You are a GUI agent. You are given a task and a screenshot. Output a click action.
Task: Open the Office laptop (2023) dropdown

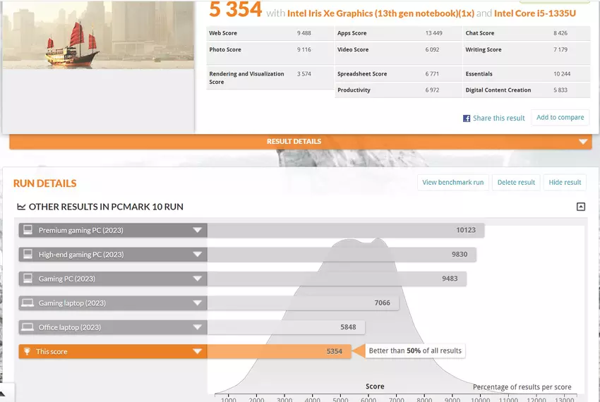[198, 327]
